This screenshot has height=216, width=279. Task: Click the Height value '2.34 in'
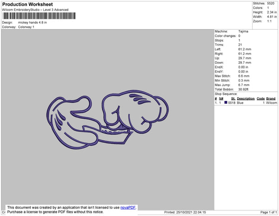pos(272,12)
